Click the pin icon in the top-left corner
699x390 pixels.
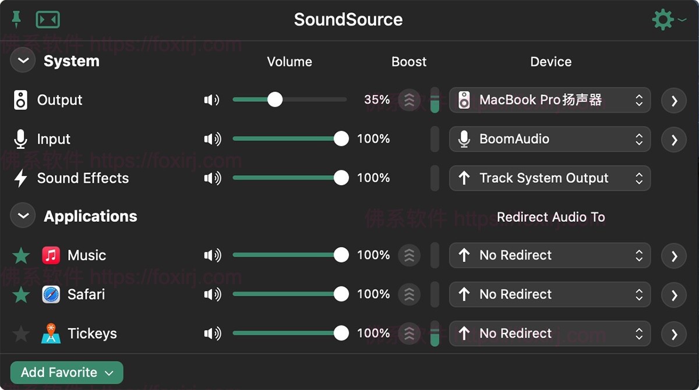16,19
